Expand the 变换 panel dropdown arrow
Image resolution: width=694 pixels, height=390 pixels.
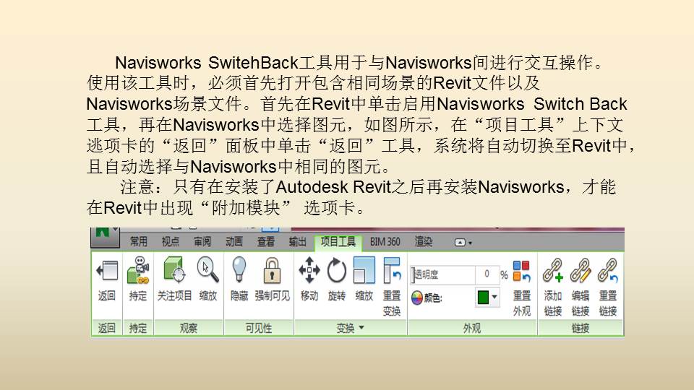(x=361, y=328)
